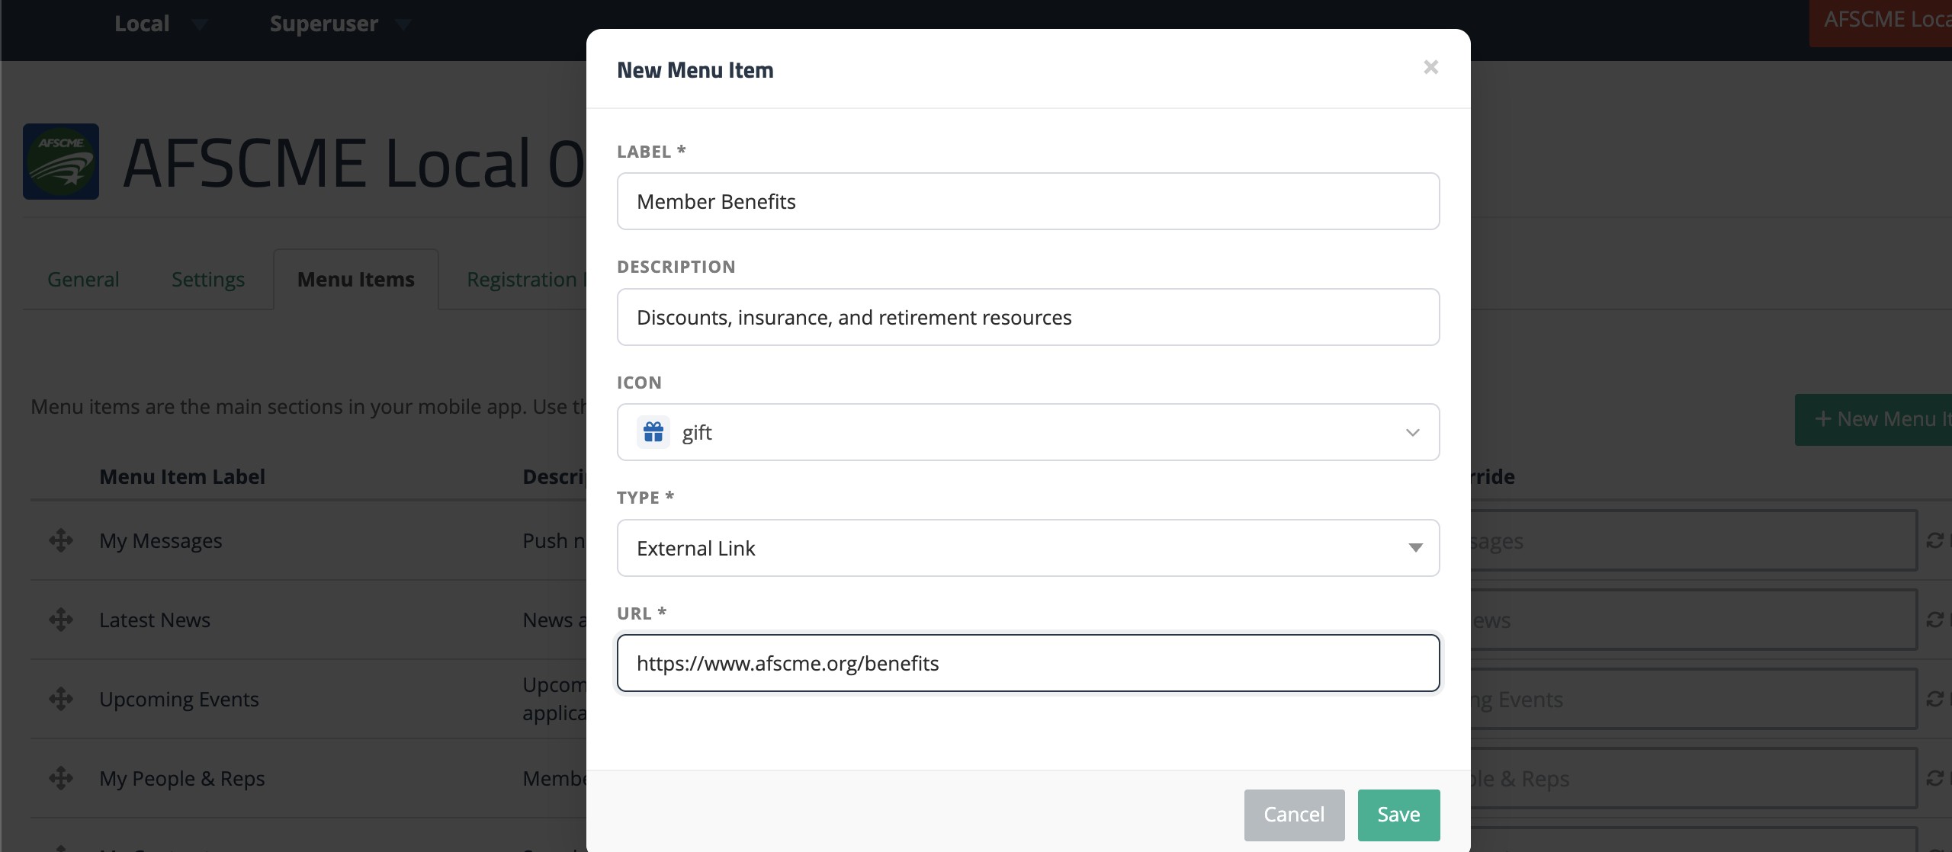1952x852 pixels.
Task: Click override field in My Messages row
Action: point(1694,541)
